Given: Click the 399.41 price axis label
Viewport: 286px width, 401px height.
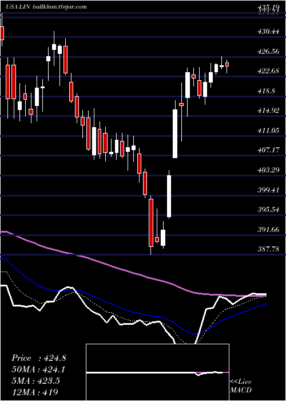Looking at the screenshot, I should tap(267, 190).
